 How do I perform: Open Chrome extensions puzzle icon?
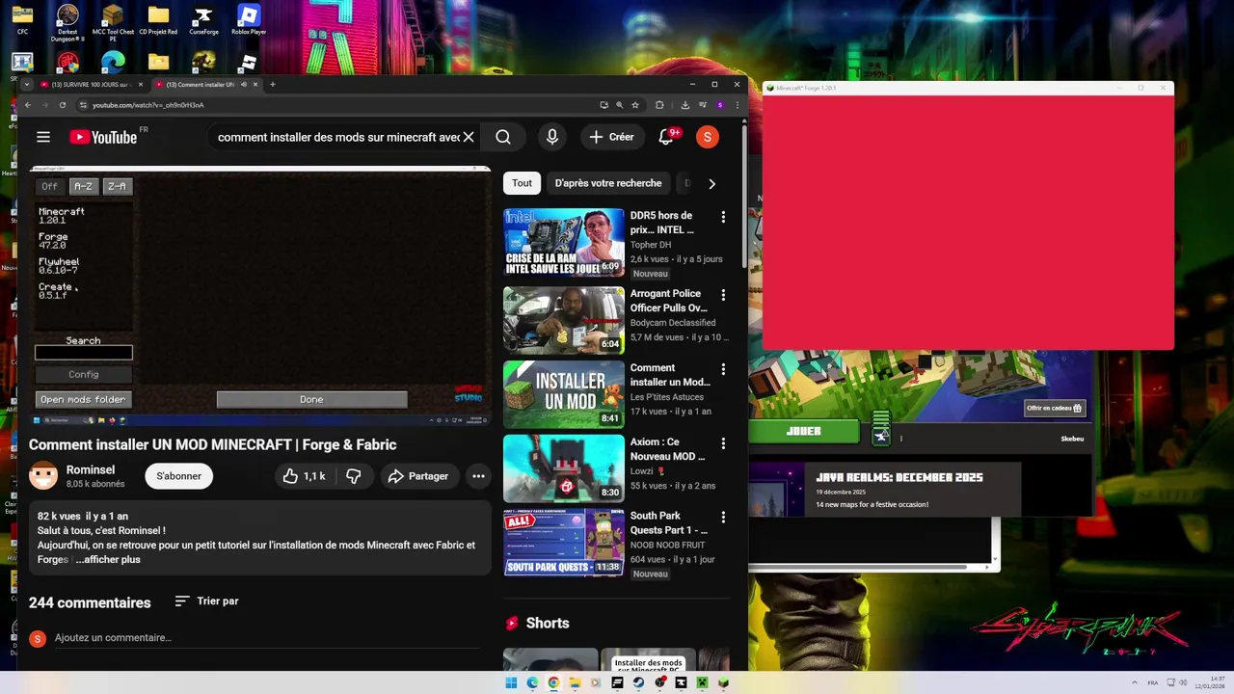(659, 105)
